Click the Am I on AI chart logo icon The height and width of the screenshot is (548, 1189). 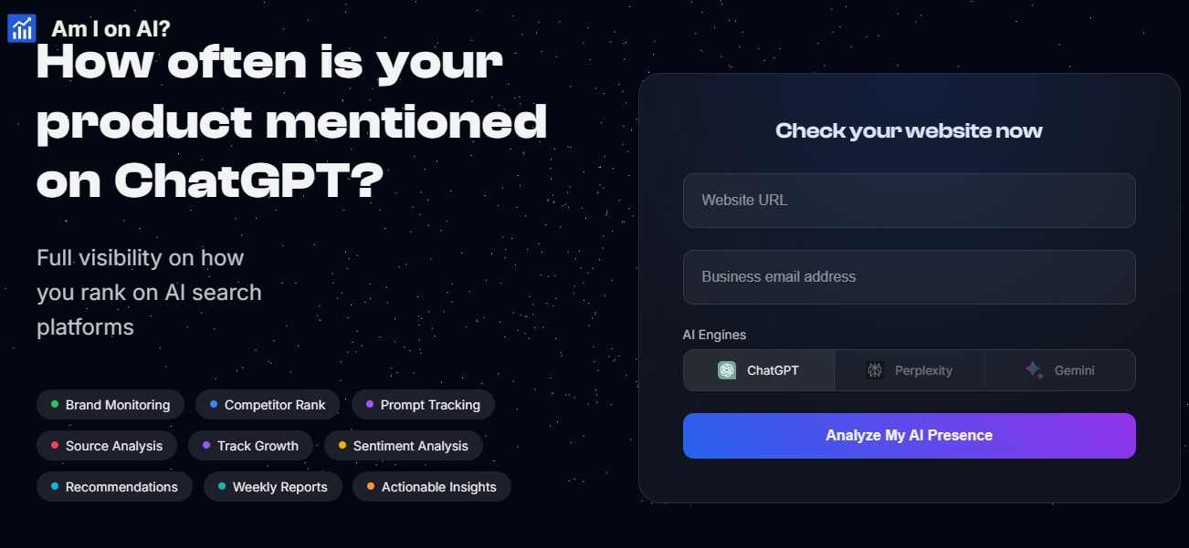coord(21,28)
